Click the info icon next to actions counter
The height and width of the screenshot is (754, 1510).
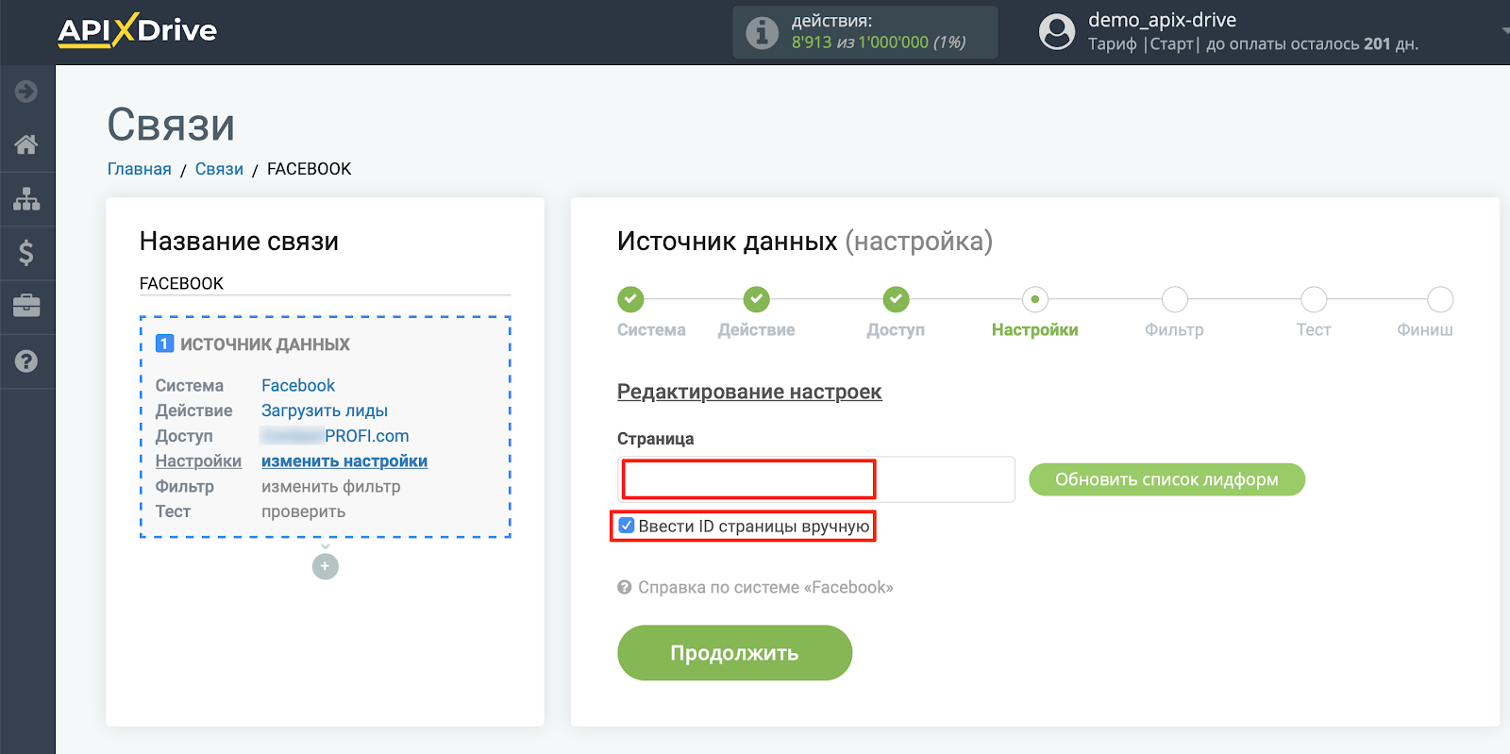(x=762, y=32)
